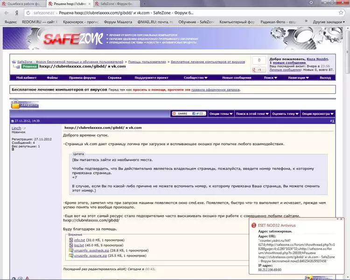Open 'Правила форума' menu item
The image size is (350, 280).
[x=82, y=78]
